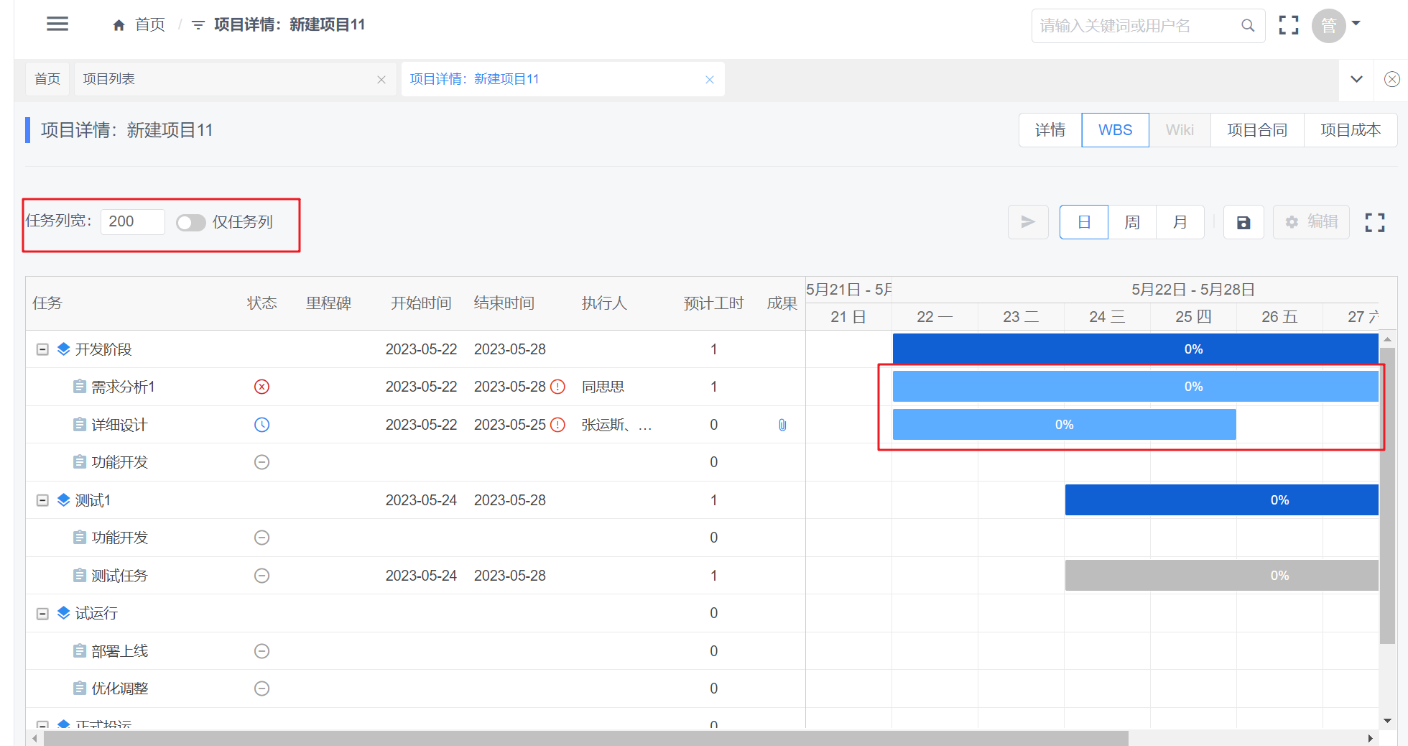Click the save disk icon
The width and height of the screenshot is (1408, 746).
click(1243, 223)
